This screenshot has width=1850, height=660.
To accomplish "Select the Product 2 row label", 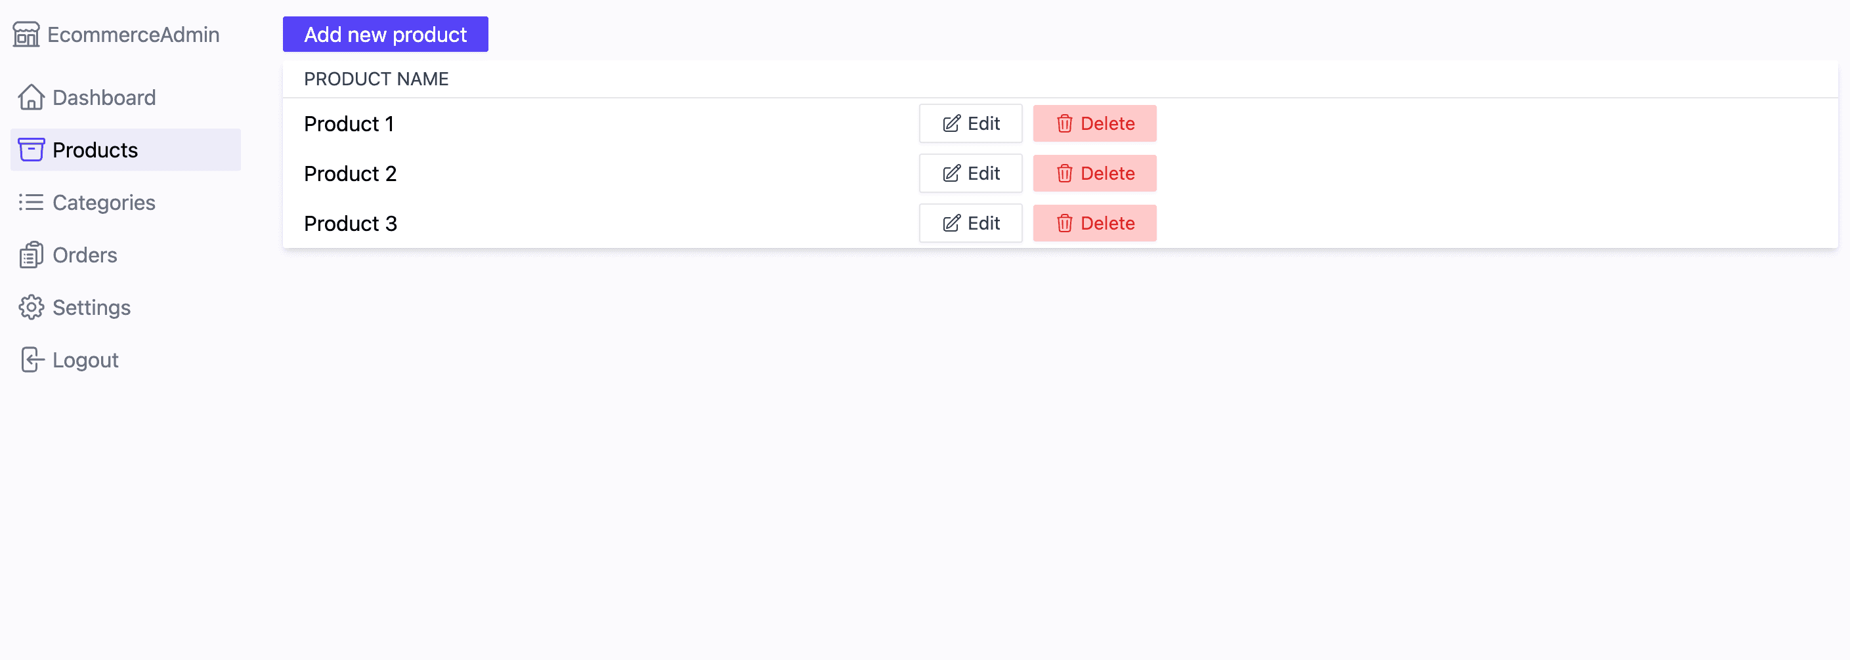I will click(x=350, y=173).
